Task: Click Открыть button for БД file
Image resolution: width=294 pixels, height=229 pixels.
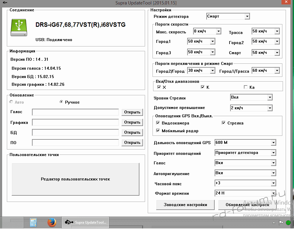Action: tap(132, 132)
